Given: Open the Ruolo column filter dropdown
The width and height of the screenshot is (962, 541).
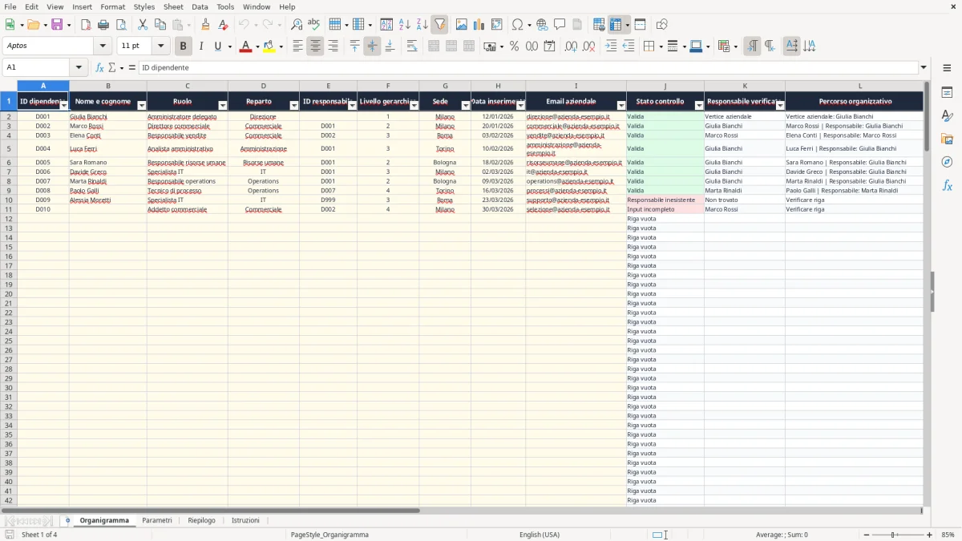Looking at the screenshot, I should (223, 106).
